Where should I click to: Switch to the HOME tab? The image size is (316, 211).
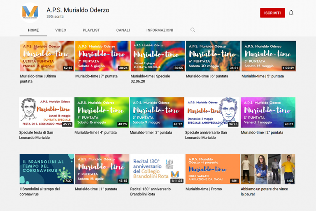33,30
